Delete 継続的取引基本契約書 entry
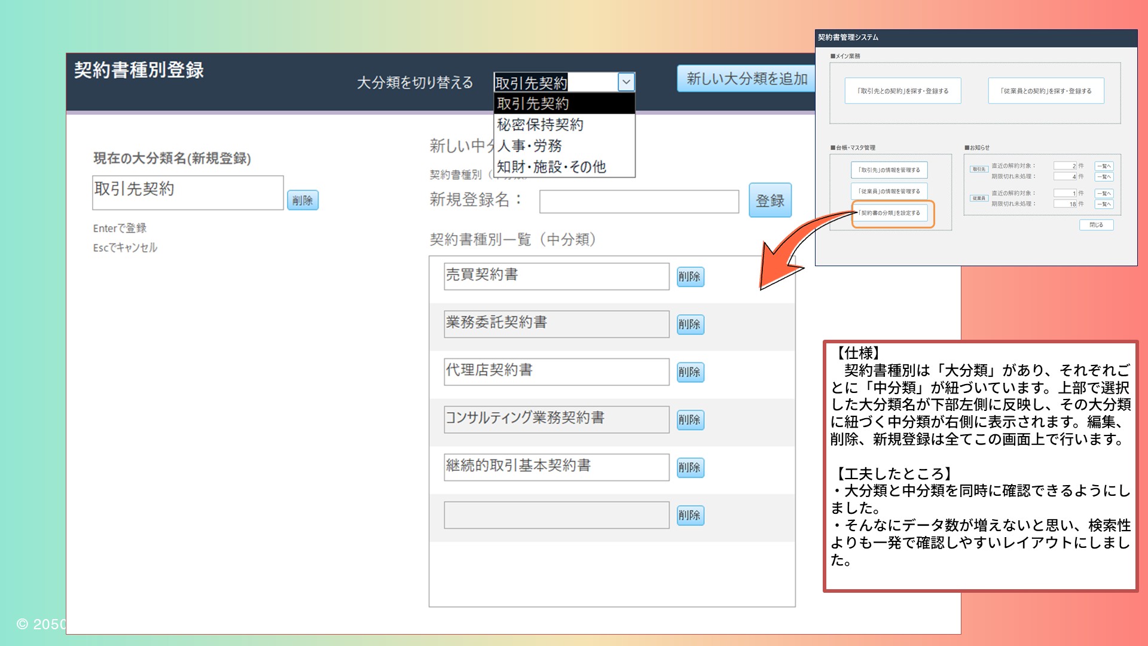1148x646 pixels. (x=690, y=467)
